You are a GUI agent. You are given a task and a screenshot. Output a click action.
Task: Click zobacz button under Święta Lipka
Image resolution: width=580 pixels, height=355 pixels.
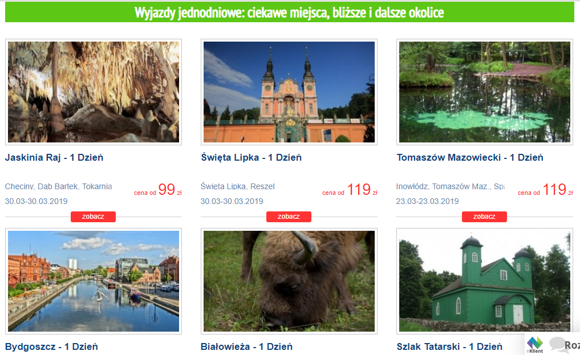point(289,217)
